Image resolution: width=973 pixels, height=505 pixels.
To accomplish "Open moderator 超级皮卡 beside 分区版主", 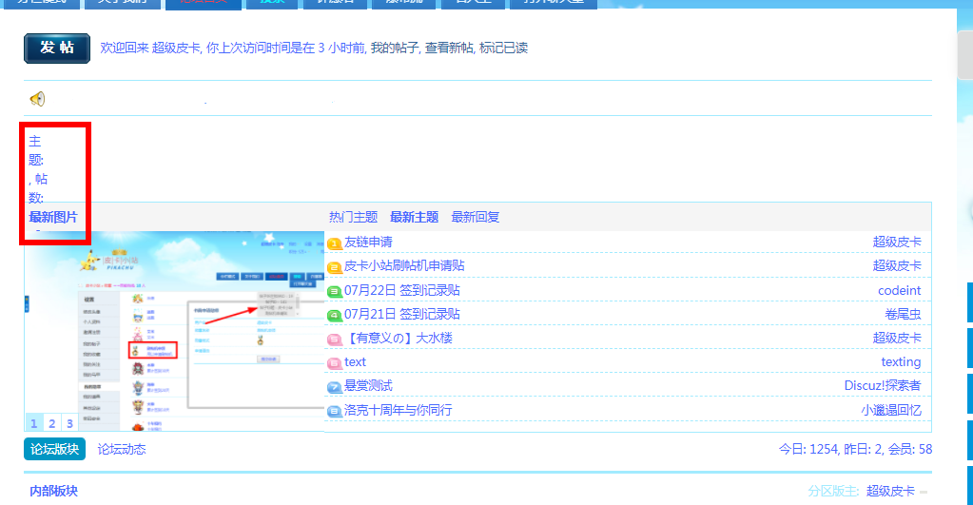I will [x=890, y=491].
